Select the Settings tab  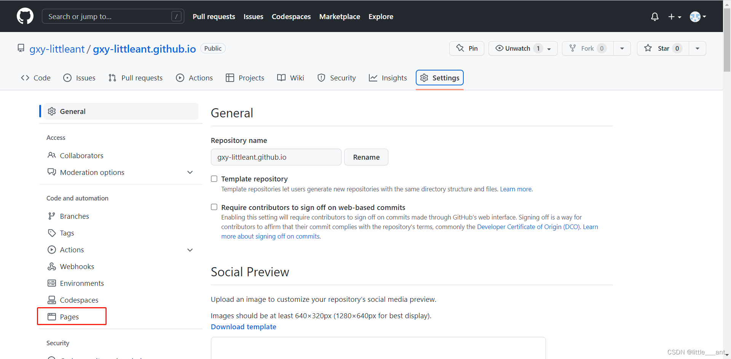(440, 78)
